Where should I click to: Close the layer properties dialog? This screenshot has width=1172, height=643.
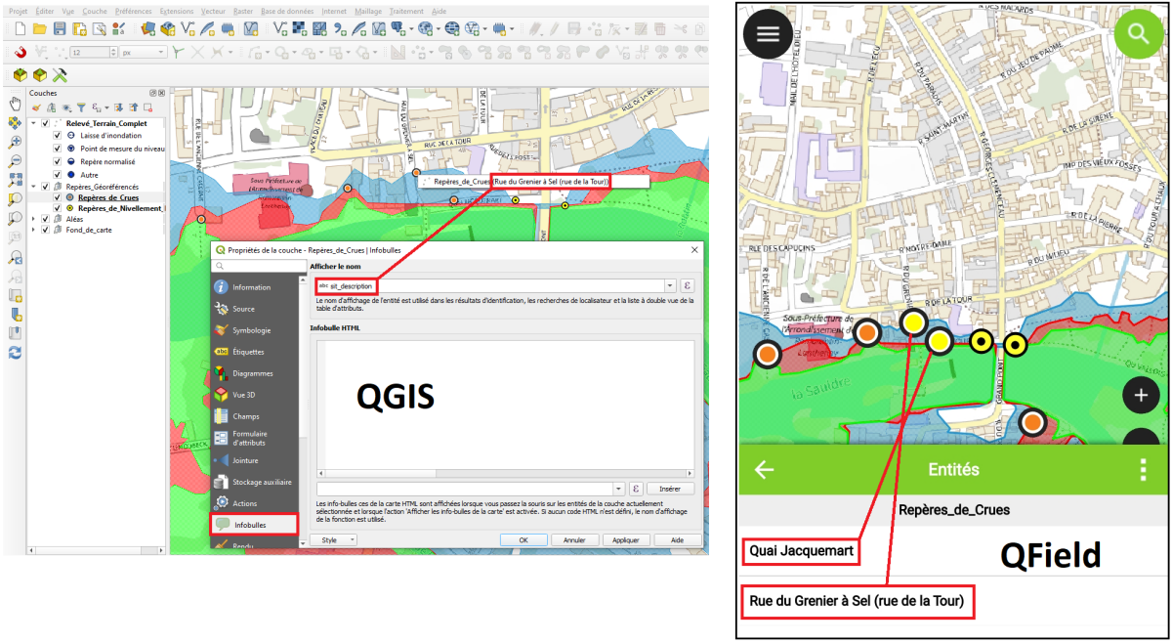click(694, 250)
